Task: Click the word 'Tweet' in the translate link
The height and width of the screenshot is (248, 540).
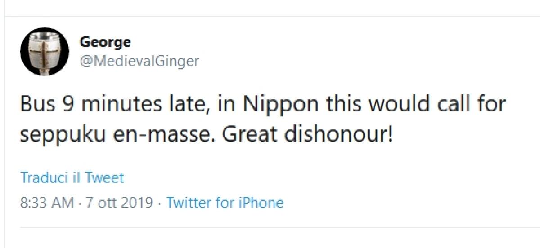Action: 104,177
